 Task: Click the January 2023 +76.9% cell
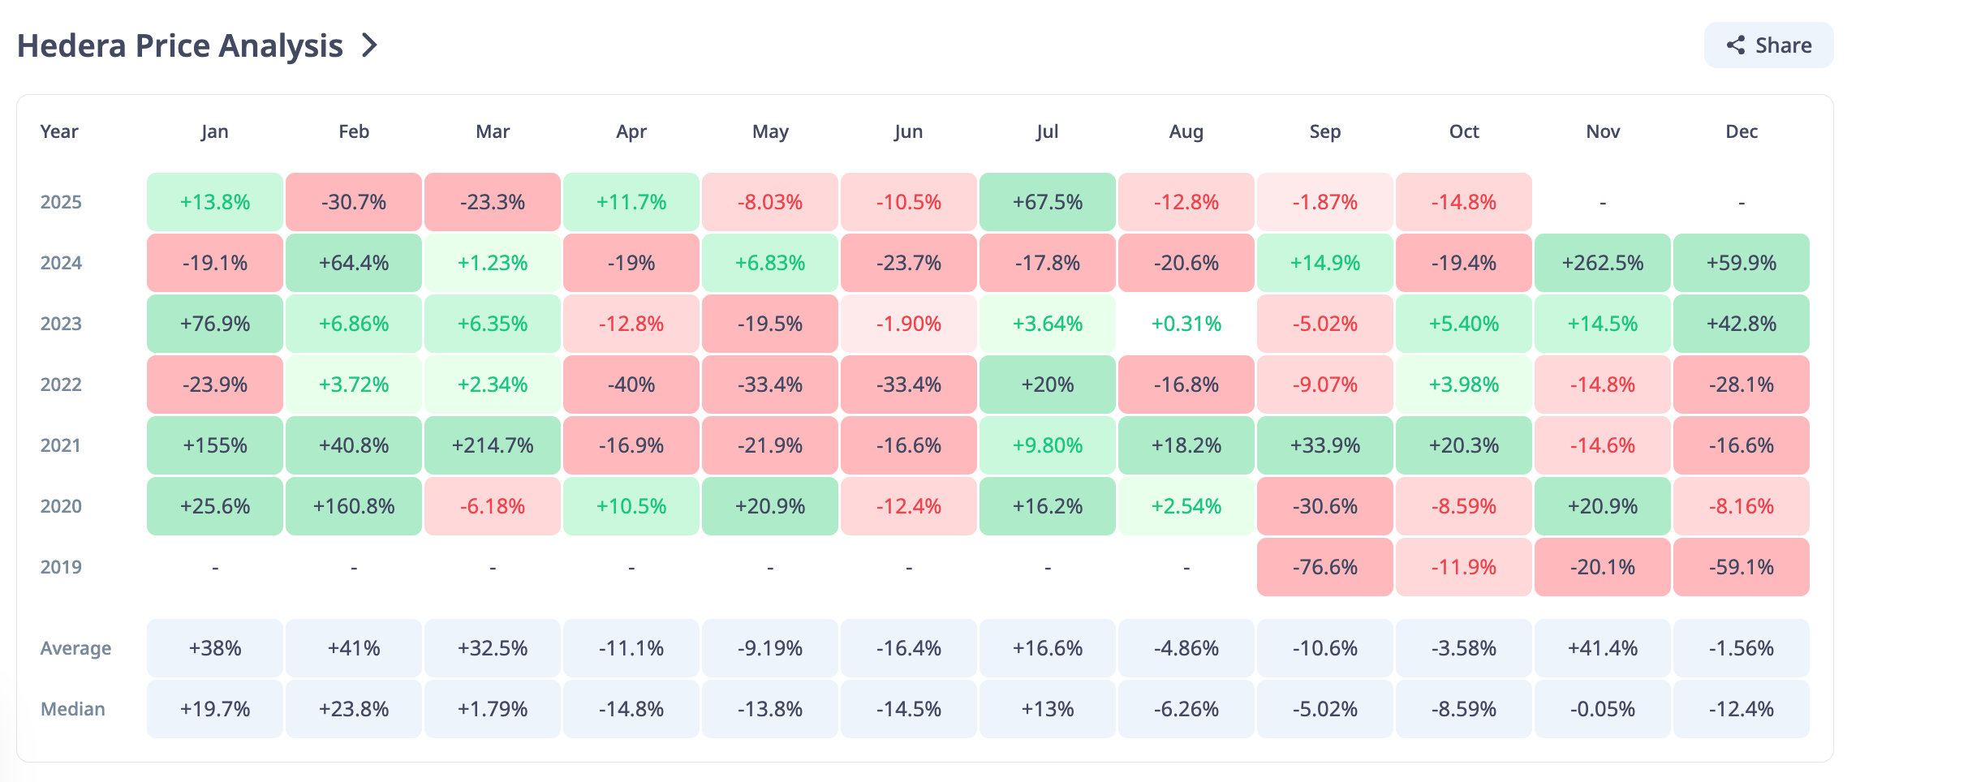tap(214, 324)
